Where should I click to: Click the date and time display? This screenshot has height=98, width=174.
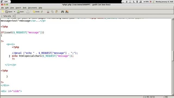point(164,2)
